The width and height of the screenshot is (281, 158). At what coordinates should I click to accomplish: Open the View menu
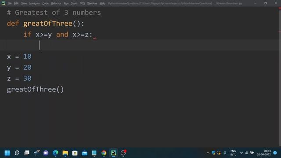click(24, 4)
